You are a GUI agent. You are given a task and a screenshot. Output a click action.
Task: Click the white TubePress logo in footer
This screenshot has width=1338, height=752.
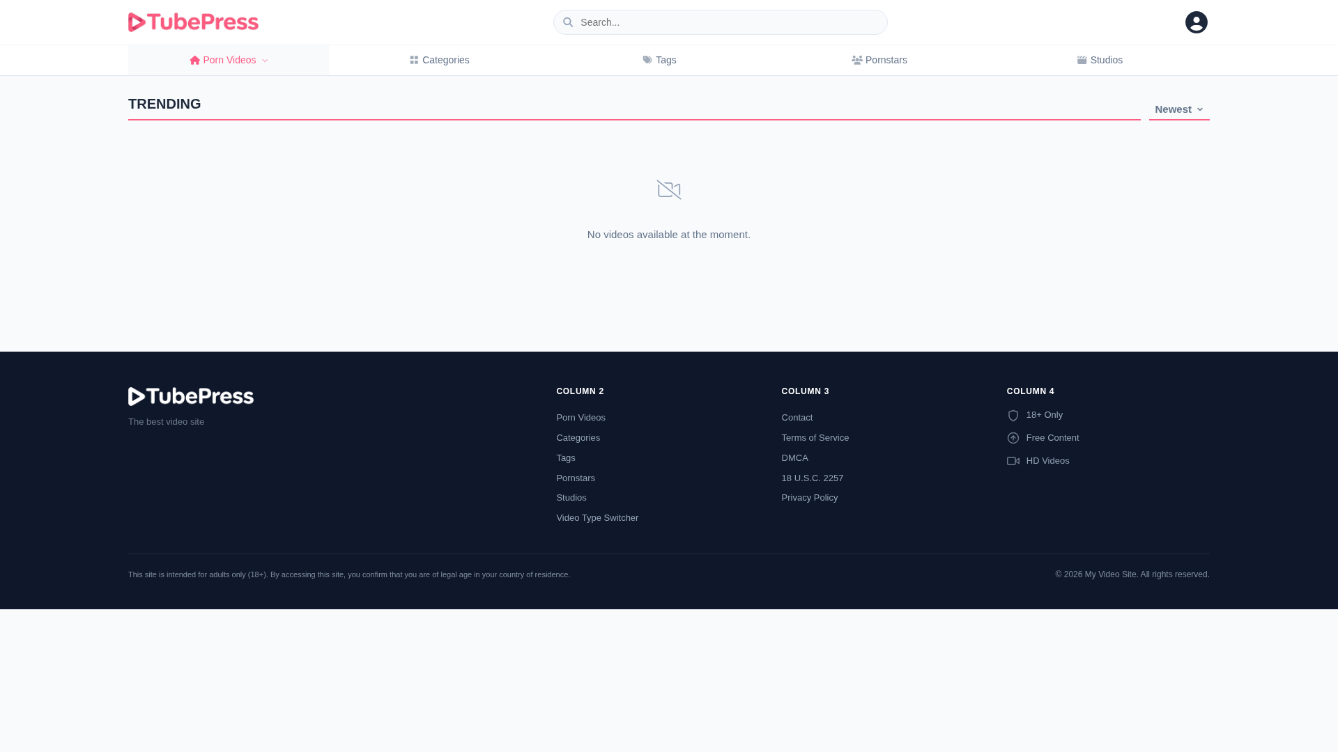point(190,396)
